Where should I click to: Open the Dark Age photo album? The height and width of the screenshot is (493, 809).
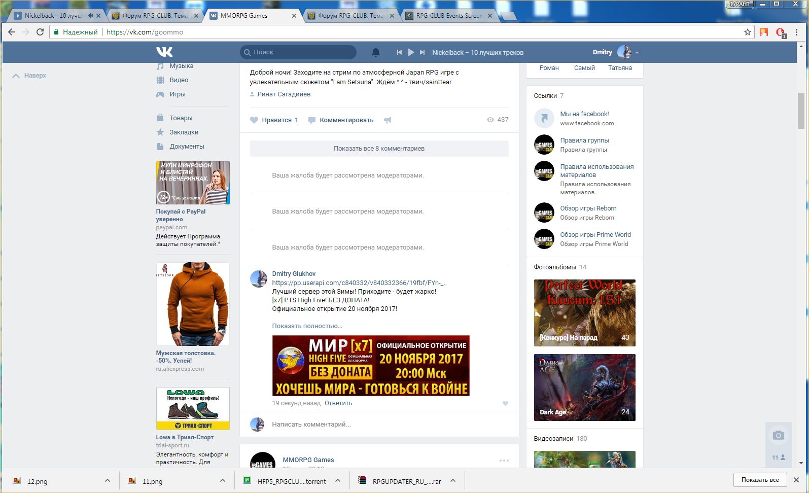click(x=584, y=388)
